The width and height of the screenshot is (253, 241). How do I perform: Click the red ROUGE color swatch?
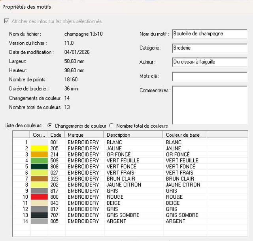(39, 197)
